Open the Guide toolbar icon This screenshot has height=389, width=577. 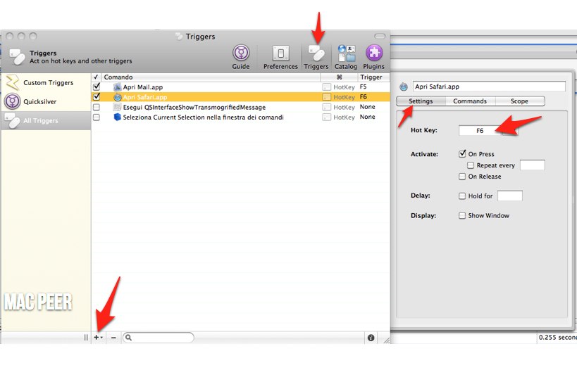pos(241,57)
